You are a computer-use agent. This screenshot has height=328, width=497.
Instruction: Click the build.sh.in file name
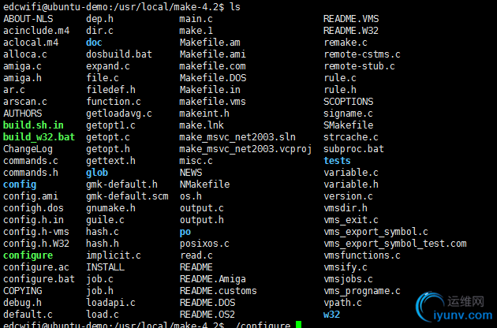33,125
